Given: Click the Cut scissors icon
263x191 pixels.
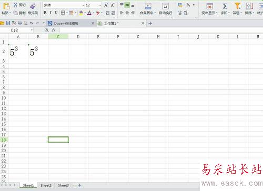Looking at the screenshot, I should point(15,5).
